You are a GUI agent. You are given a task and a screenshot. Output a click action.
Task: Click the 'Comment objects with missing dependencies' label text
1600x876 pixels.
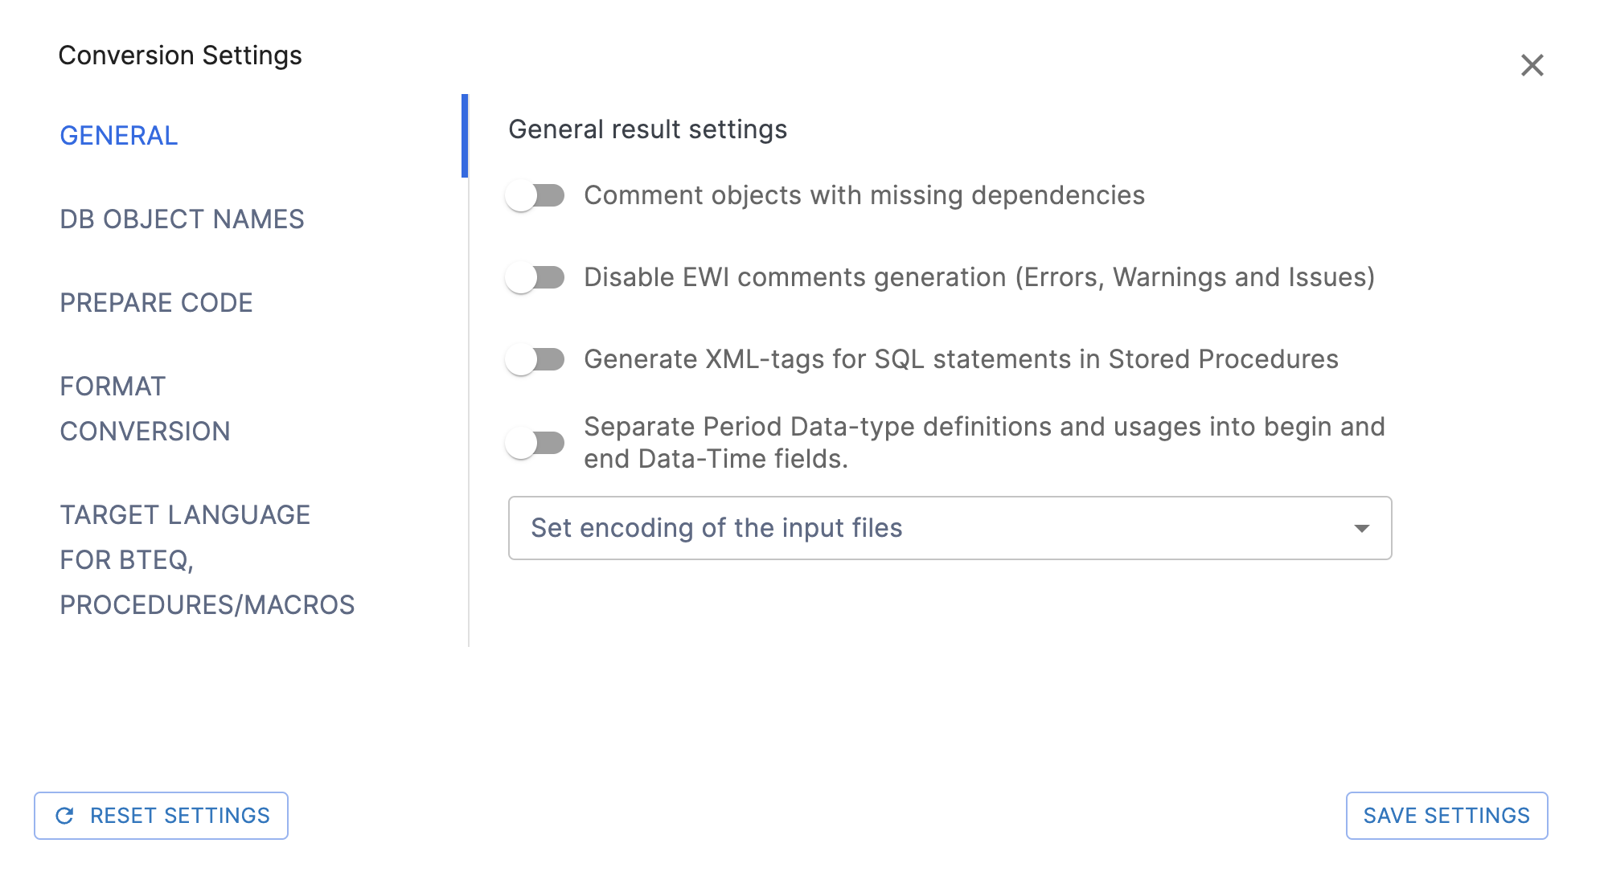point(864,195)
